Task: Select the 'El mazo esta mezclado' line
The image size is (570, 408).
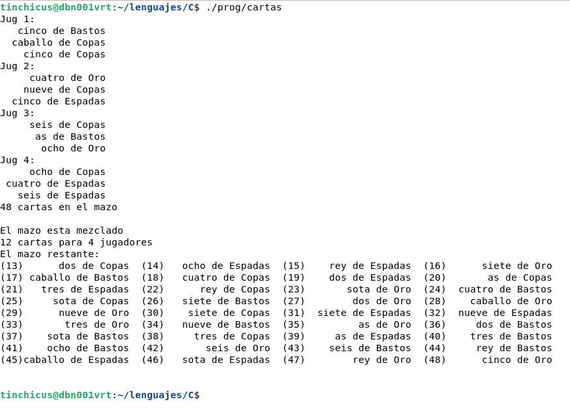Action: tap(61, 230)
